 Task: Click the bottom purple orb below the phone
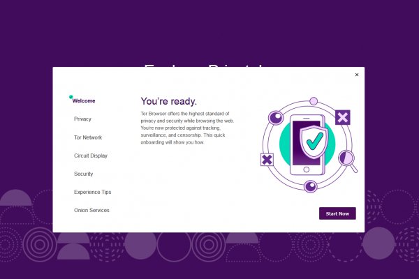310,186
